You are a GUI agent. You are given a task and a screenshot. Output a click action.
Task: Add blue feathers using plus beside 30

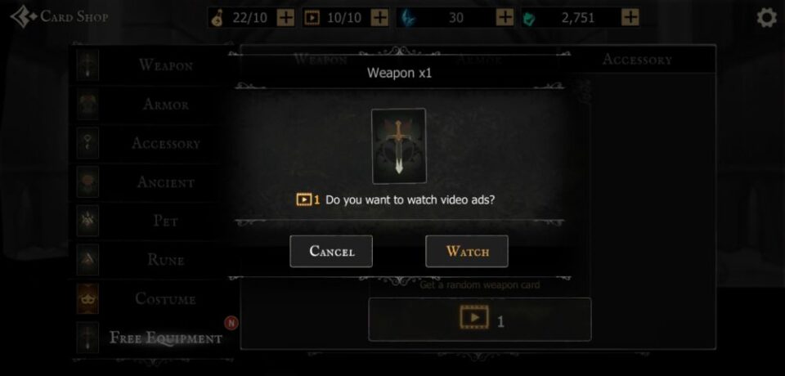pyautogui.click(x=505, y=18)
